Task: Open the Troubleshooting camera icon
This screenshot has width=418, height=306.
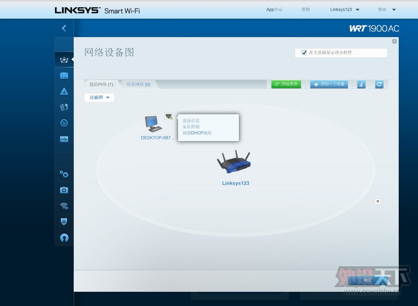Action: (x=64, y=190)
